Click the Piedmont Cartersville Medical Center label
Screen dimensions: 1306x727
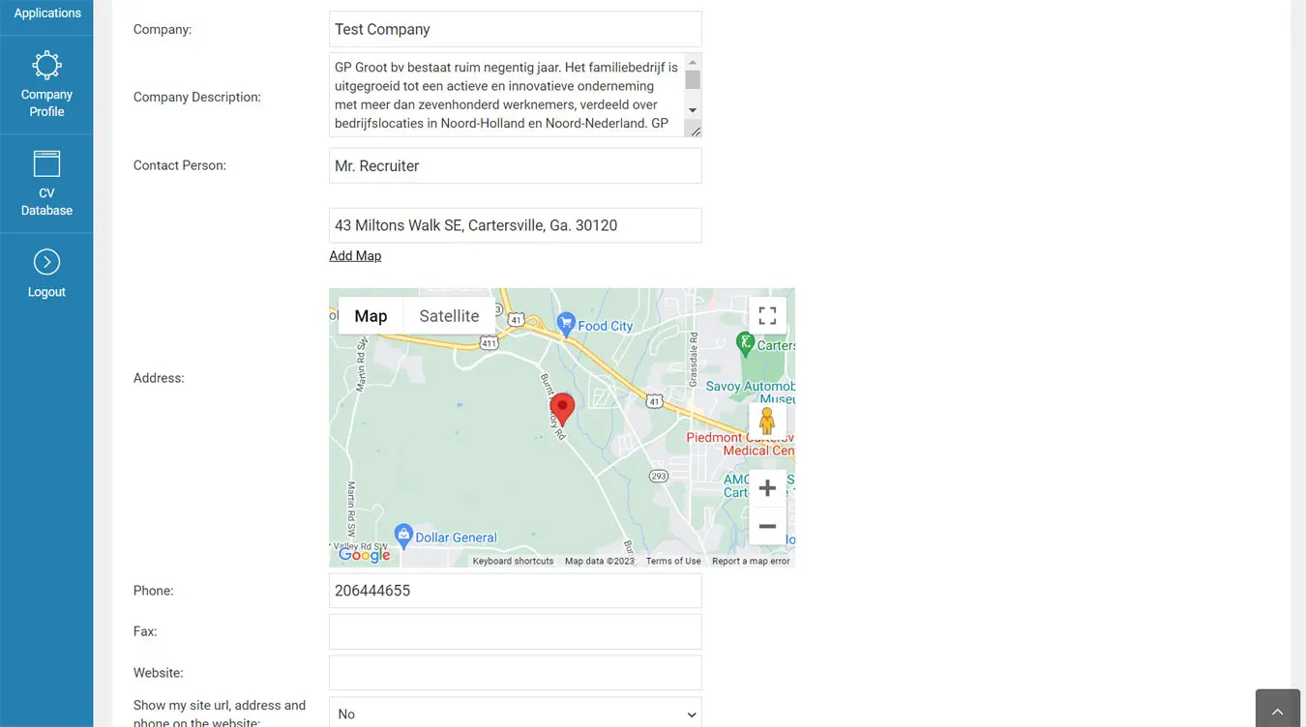pos(741,444)
